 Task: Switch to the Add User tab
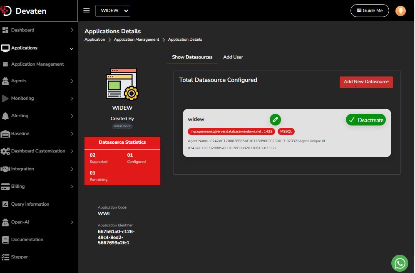233,57
